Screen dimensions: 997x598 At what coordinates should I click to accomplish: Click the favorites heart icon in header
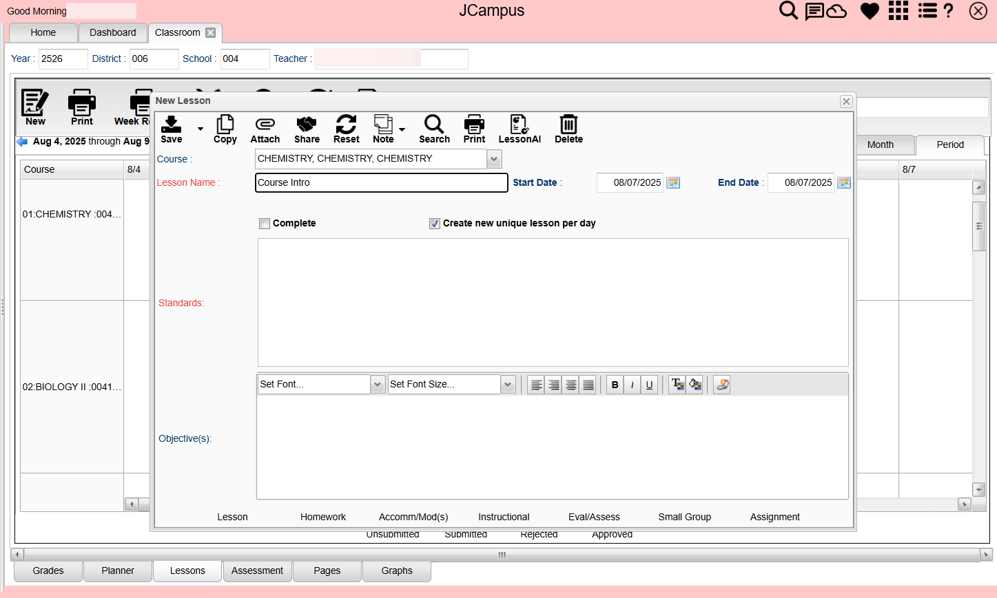870,11
